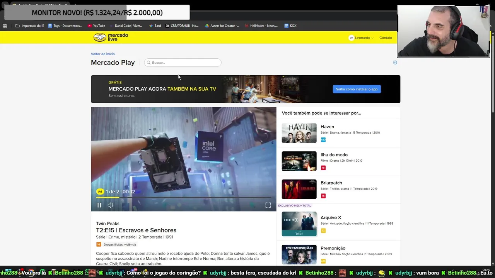Open the Mercado Play settings gear
495x278 pixels.
click(395, 63)
